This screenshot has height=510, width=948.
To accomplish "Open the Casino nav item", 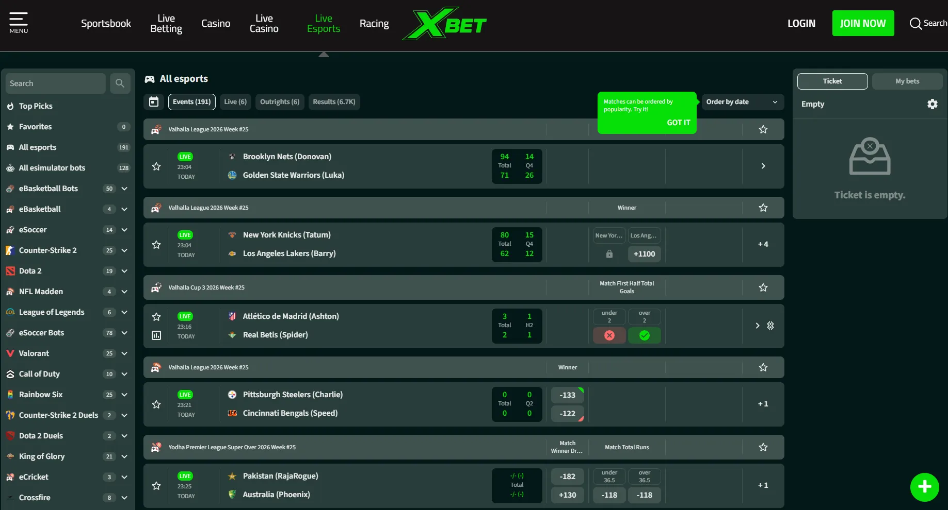I will coord(216,24).
